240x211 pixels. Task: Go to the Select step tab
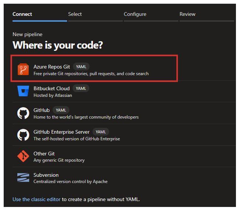95,16
